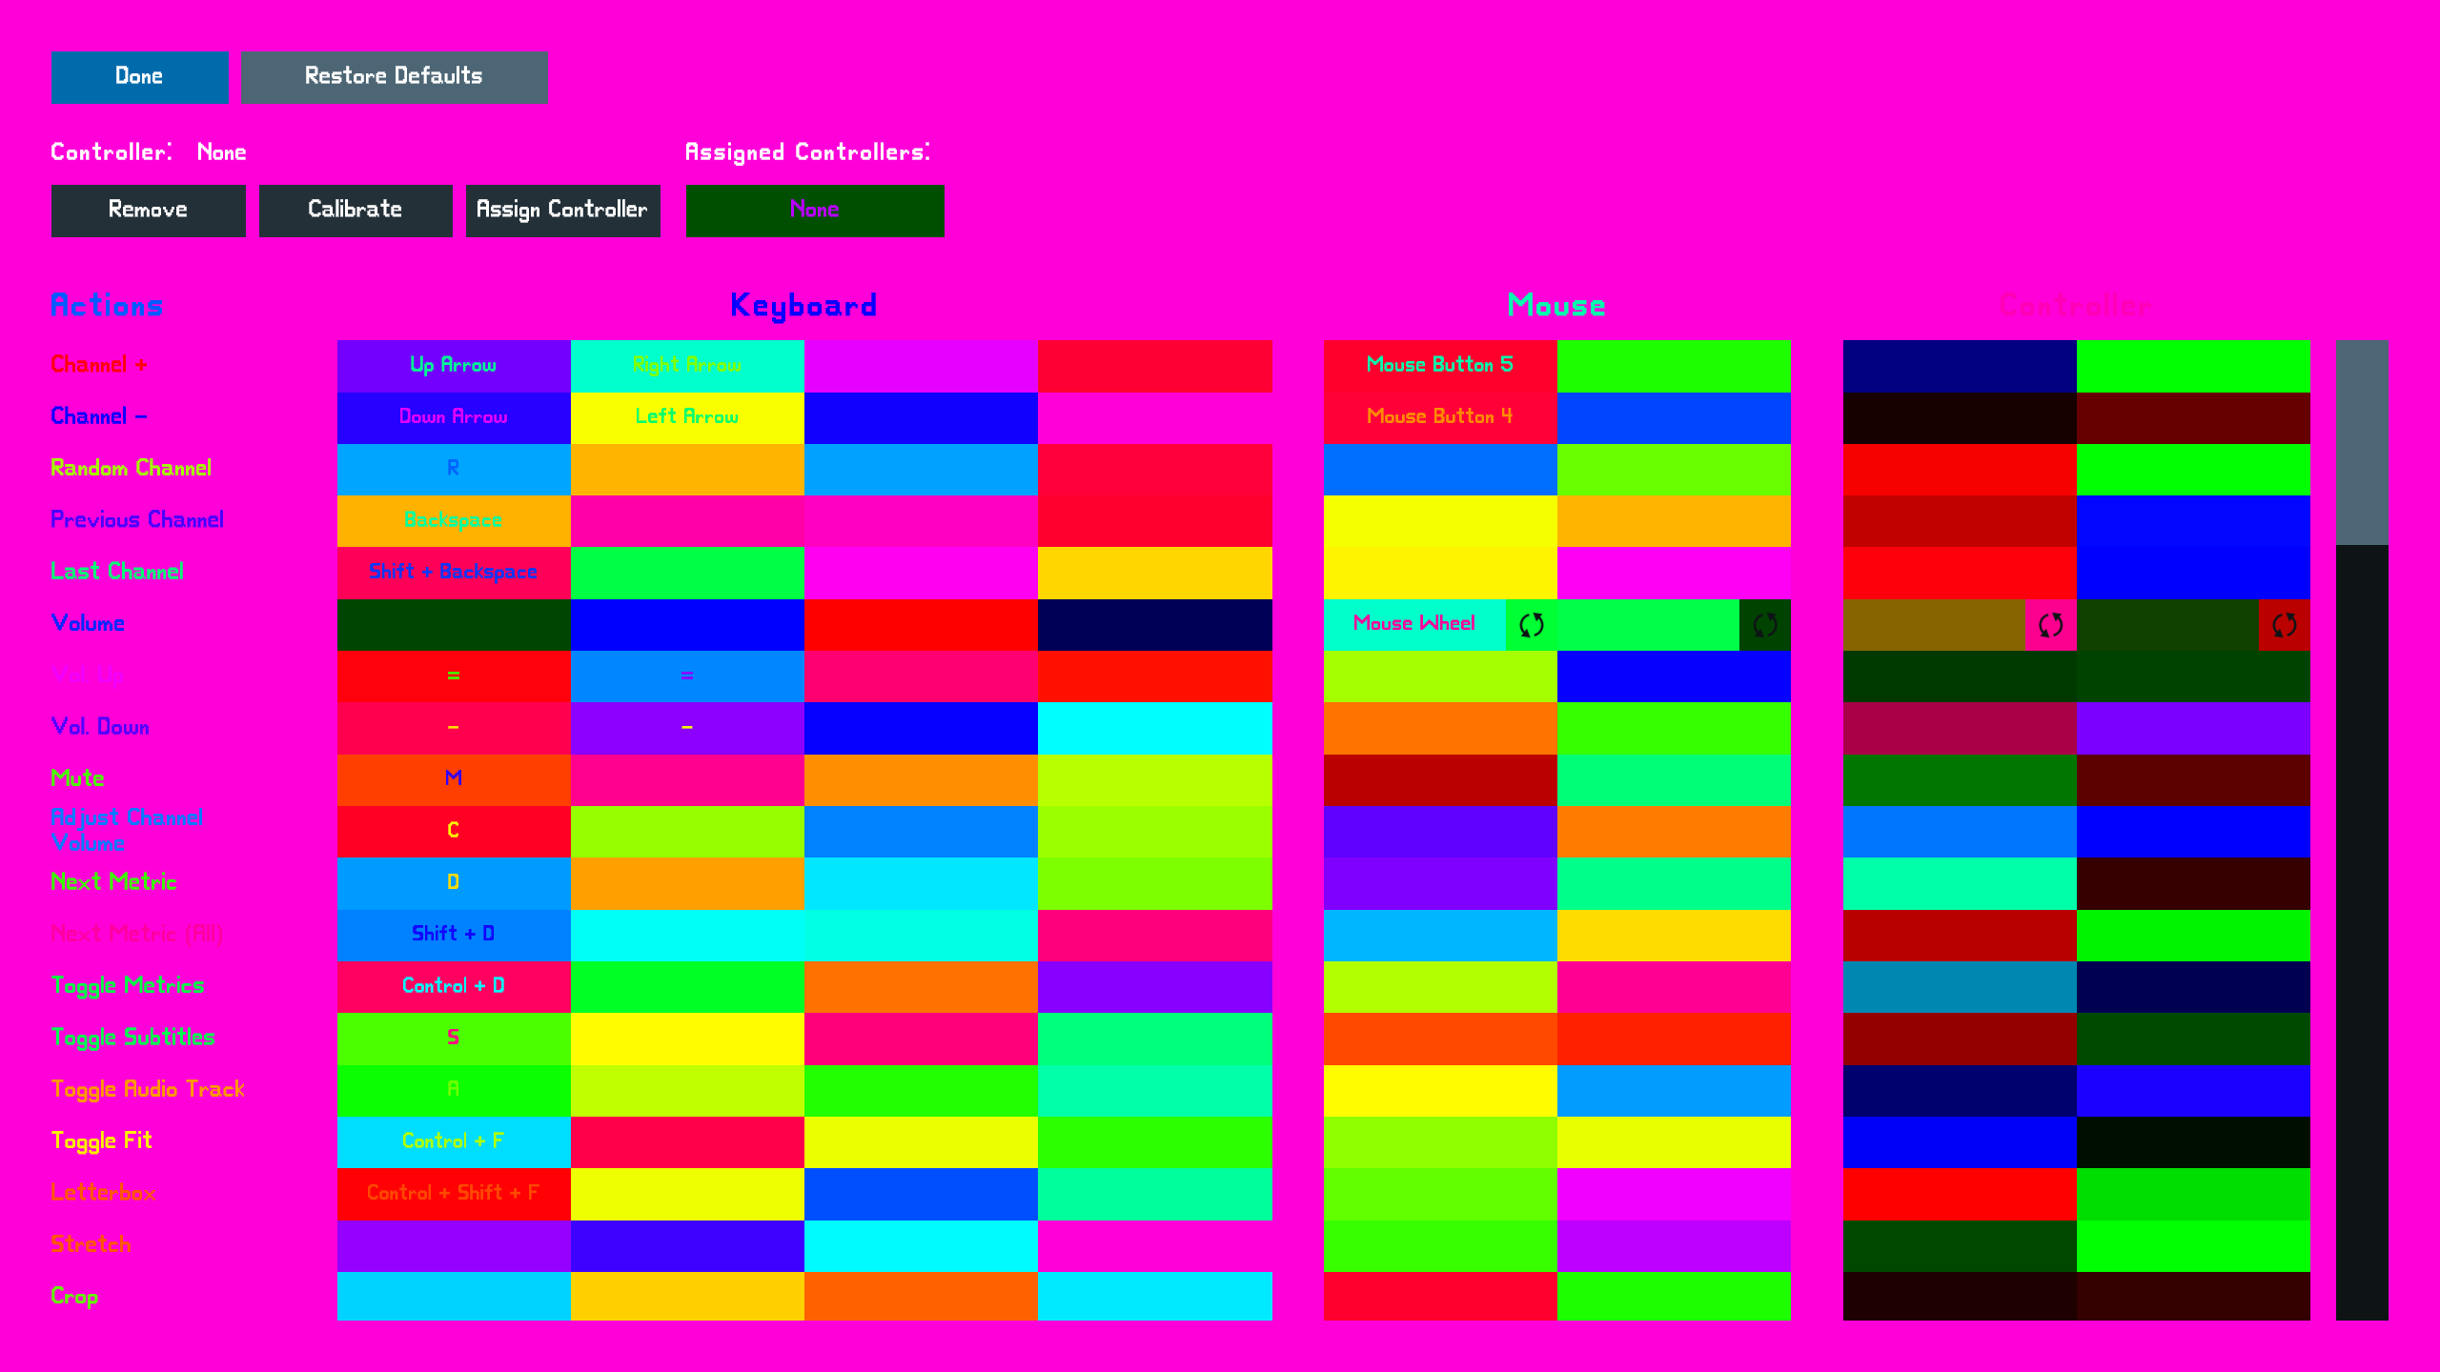Click the Up Arrow keyboard binding
The image size is (2440, 1372).
tap(454, 366)
